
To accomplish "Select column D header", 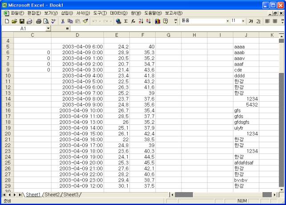I will coord(77,35).
